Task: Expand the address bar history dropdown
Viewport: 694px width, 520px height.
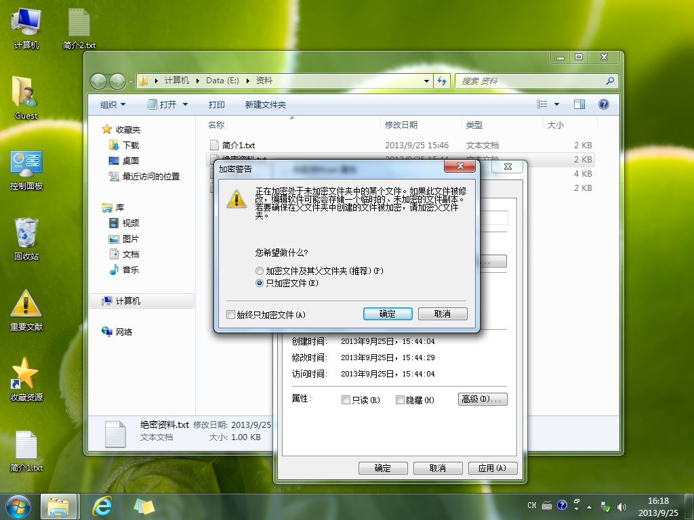Action: [426, 81]
